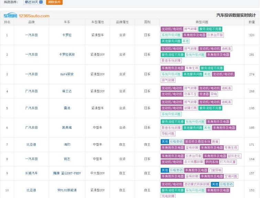Click 功率不足 tag in 锋兰达 row
Screen dimensions: 260x198
[x=191, y=94]
